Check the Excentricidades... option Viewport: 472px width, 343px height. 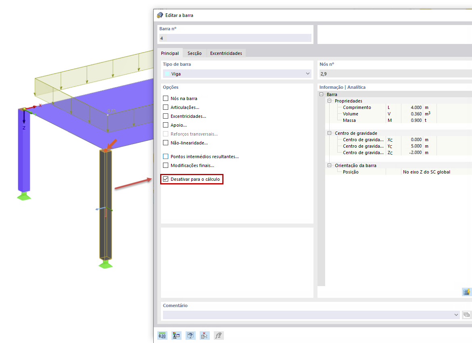[x=165, y=116]
